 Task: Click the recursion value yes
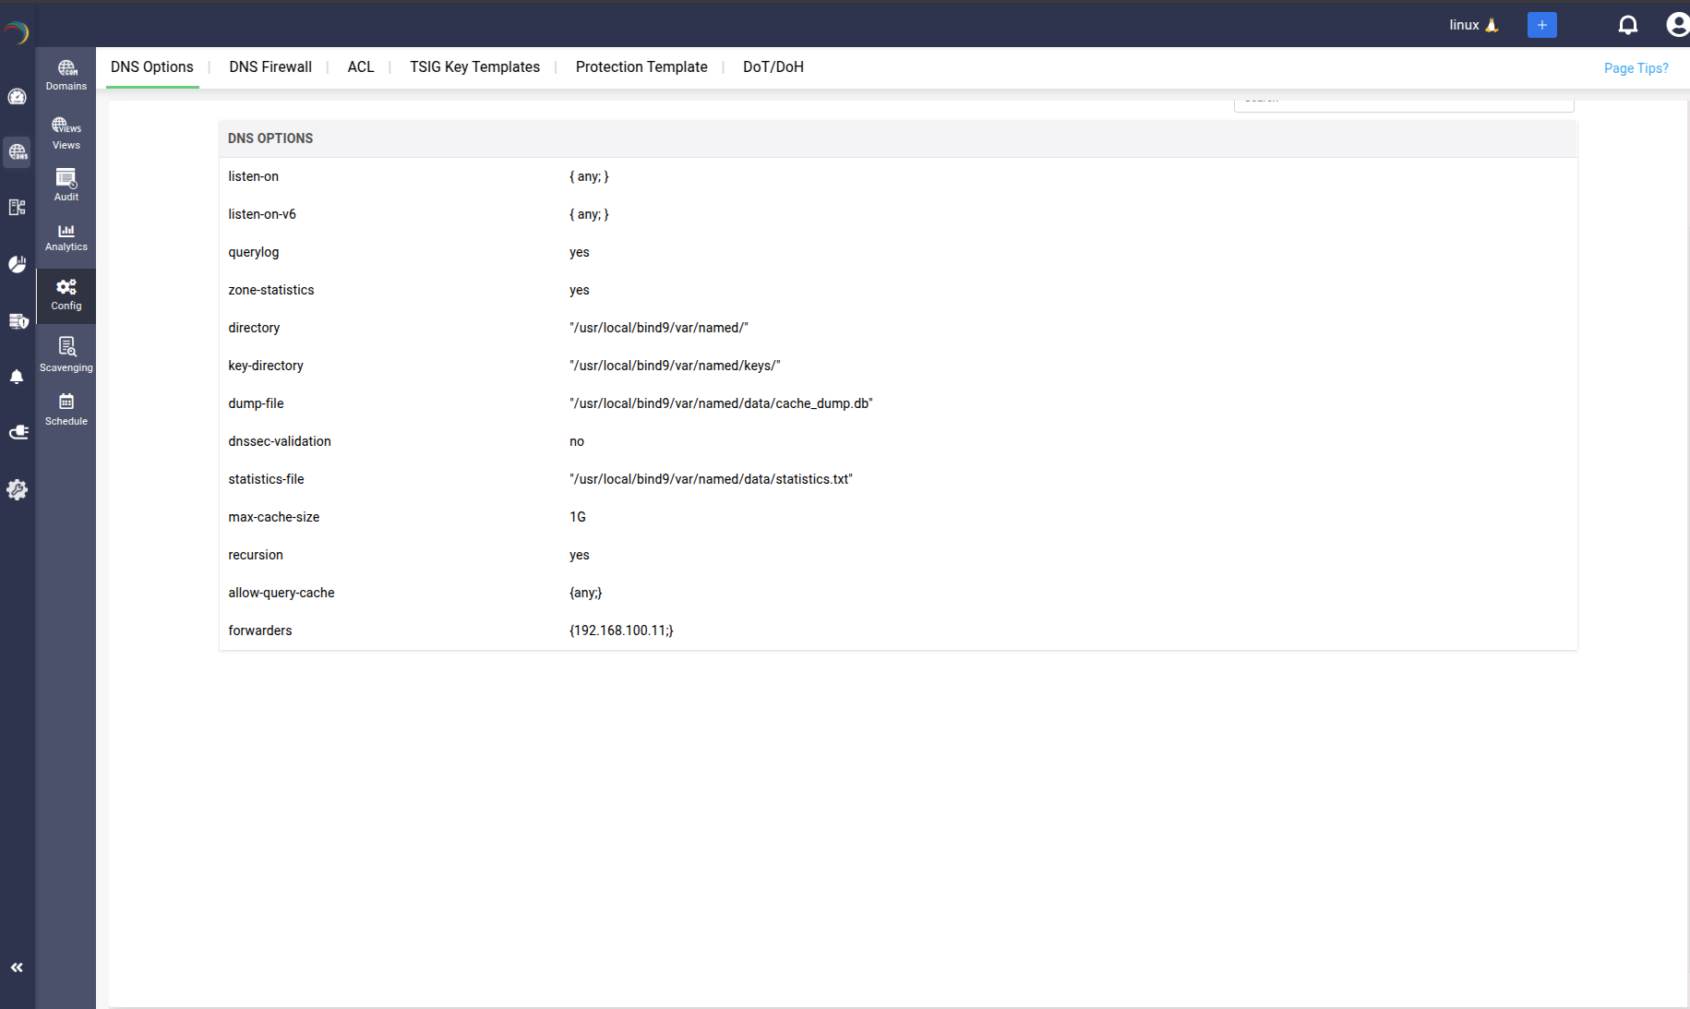click(x=580, y=556)
